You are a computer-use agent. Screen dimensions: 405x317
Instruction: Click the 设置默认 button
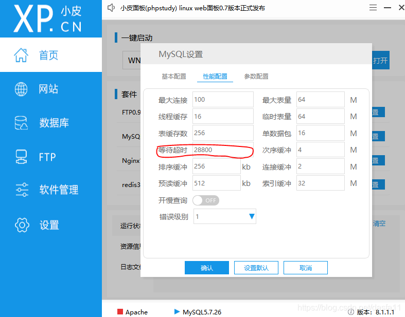[256, 268]
